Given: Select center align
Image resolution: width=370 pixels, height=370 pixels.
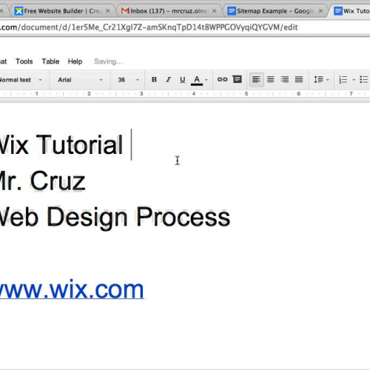Looking at the screenshot, I should tap(271, 79).
